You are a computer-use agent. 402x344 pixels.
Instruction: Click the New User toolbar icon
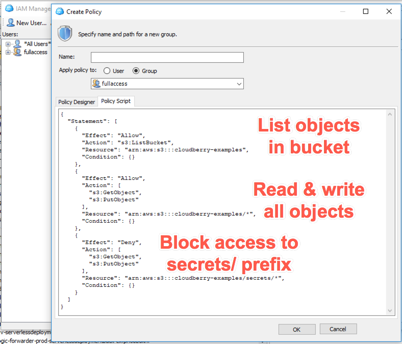coord(10,22)
